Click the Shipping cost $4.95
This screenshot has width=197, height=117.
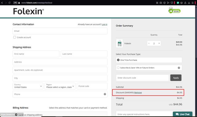179,98
